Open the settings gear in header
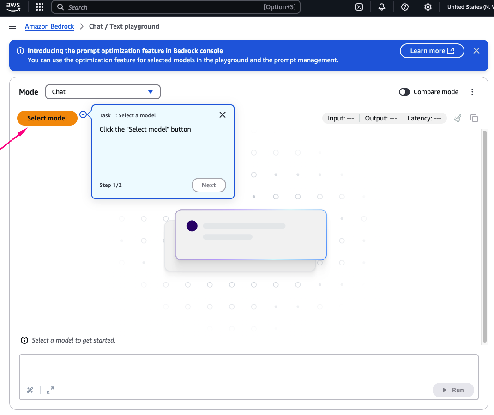The width and height of the screenshot is (494, 415). pos(428,7)
